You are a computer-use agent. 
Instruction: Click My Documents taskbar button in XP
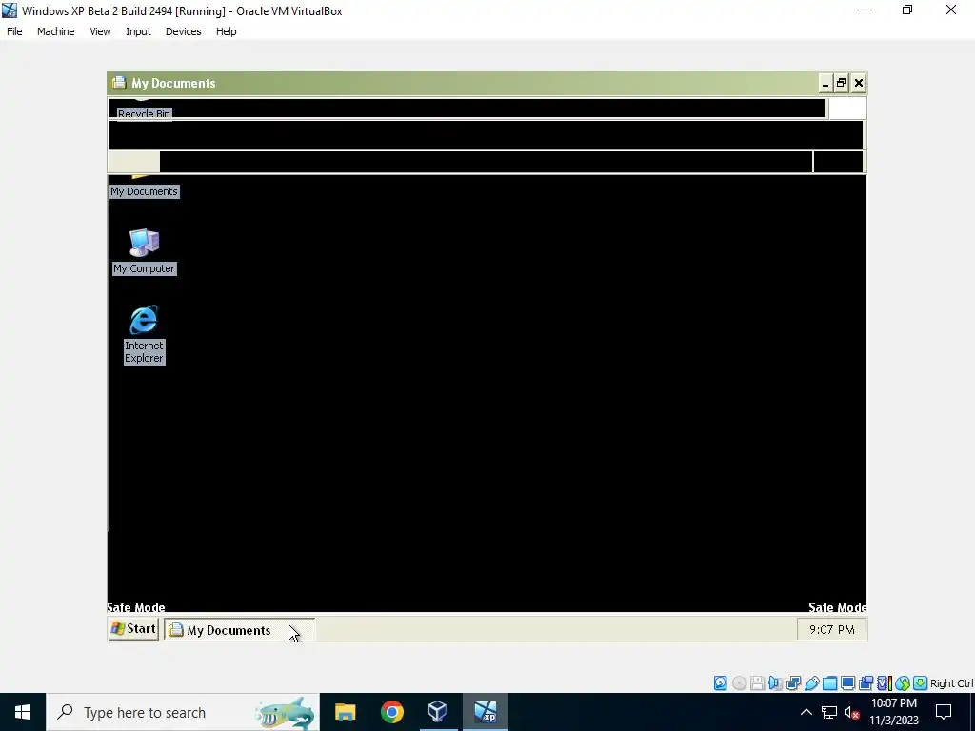[x=239, y=630]
